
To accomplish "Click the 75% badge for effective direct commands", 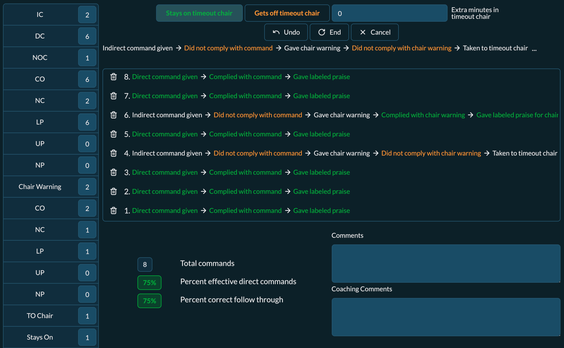I will point(149,283).
